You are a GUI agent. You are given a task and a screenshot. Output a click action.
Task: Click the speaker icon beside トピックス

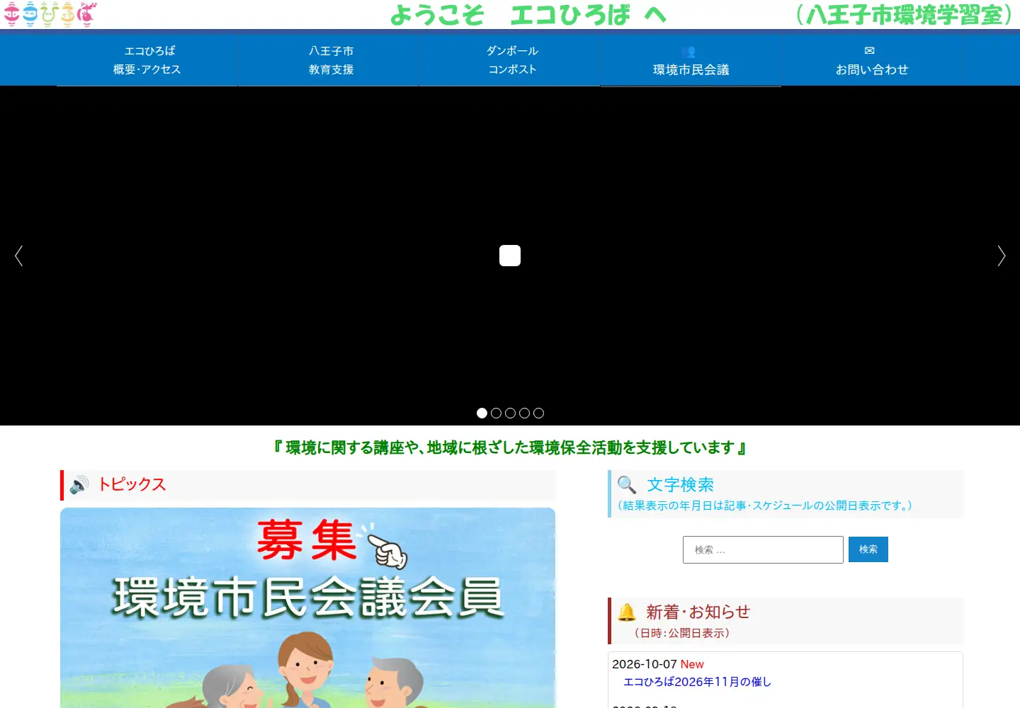click(79, 485)
